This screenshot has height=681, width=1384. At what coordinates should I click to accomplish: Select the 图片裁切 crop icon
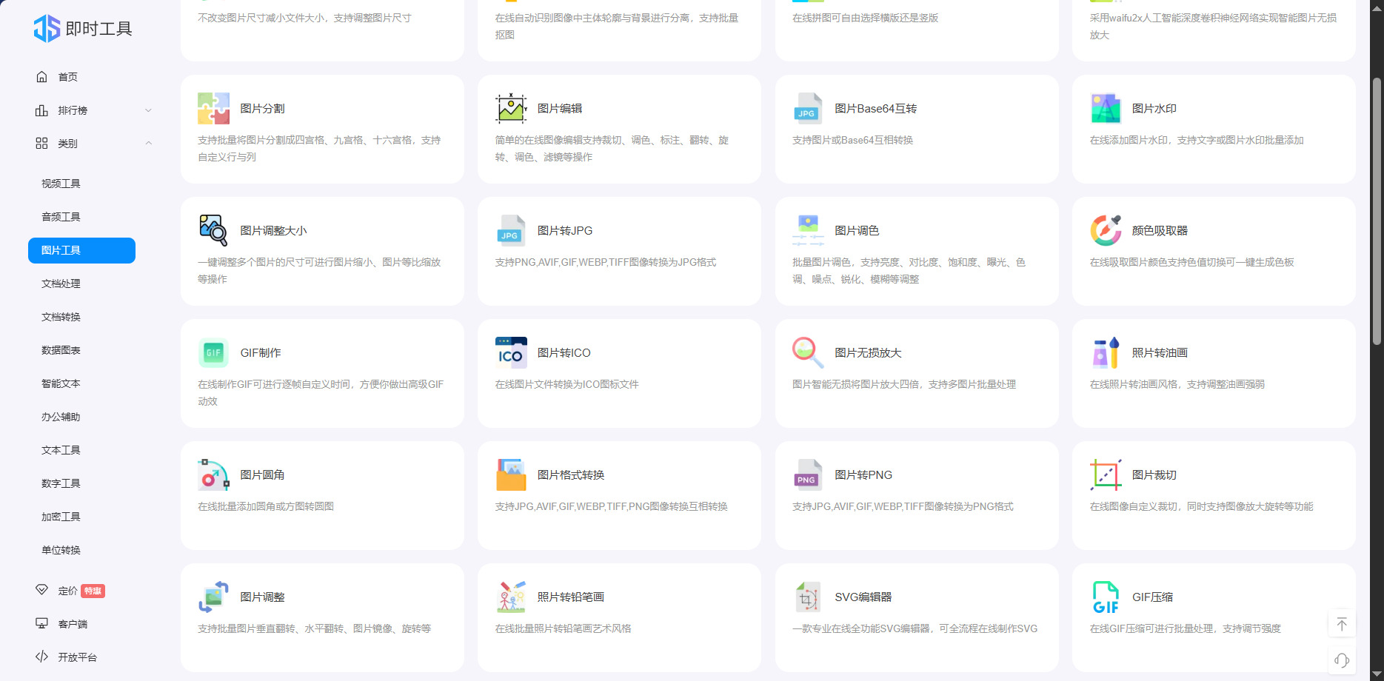1106,475
